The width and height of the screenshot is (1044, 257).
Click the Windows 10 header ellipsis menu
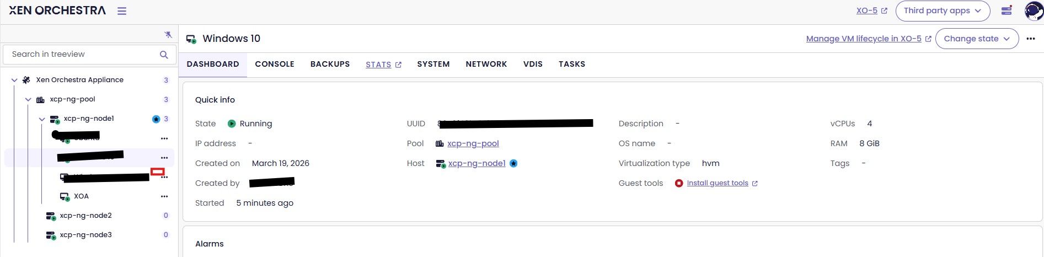(x=1031, y=39)
